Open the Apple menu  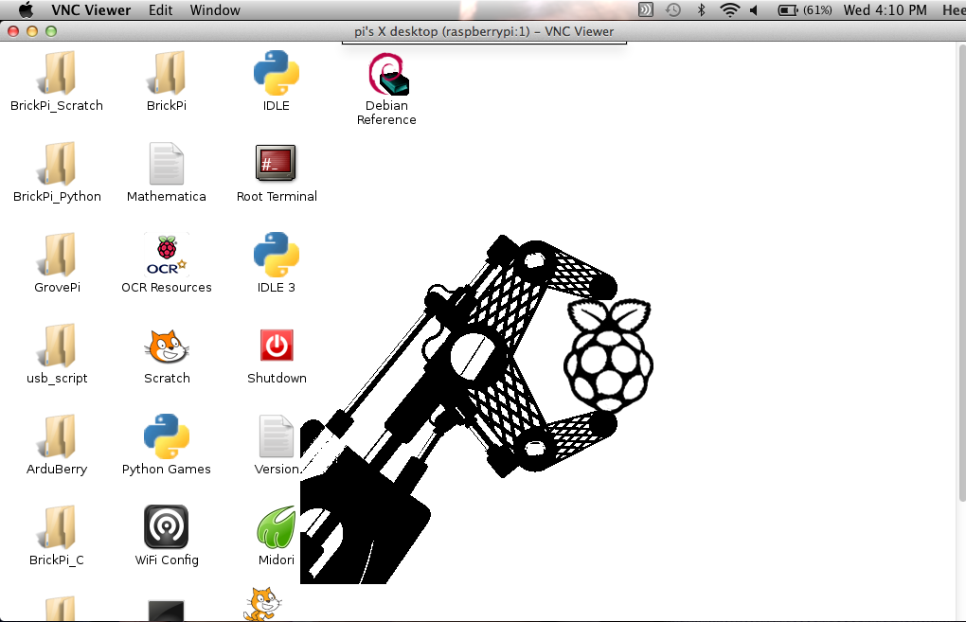27,9
